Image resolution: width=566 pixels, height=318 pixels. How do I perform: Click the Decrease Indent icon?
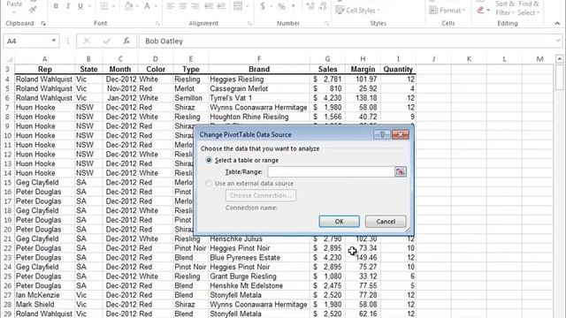point(209,6)
